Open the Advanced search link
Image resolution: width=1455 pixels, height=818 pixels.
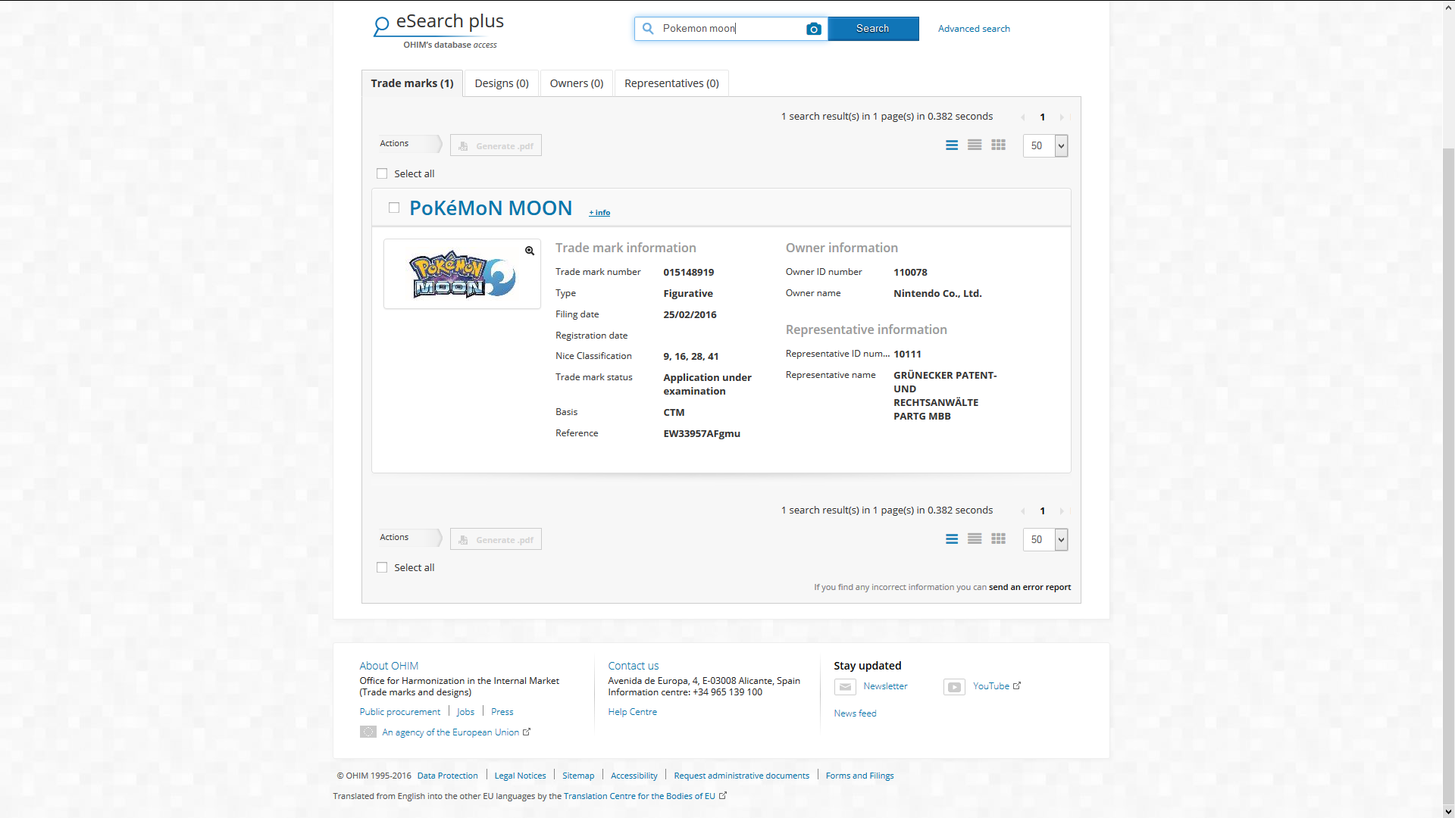pos(973,29)
